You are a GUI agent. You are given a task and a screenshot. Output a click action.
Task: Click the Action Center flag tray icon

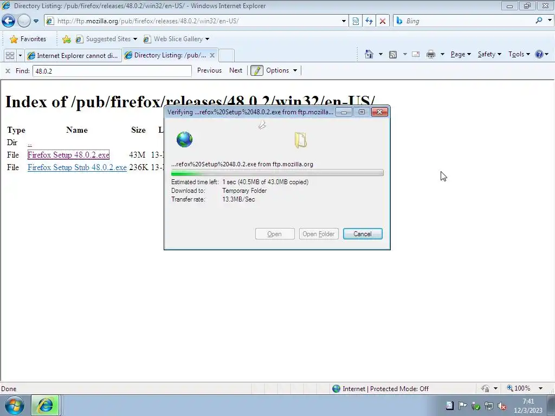pyautogui.click(x=462, y=406)
